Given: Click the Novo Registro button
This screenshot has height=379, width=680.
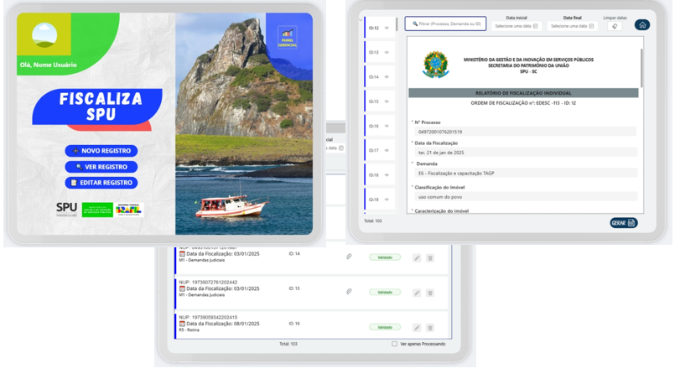Looking at the screenshot, I should pyautogui.click(x=101, y=151).
